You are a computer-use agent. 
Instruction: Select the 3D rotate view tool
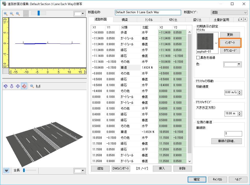[x=6, y=86]
